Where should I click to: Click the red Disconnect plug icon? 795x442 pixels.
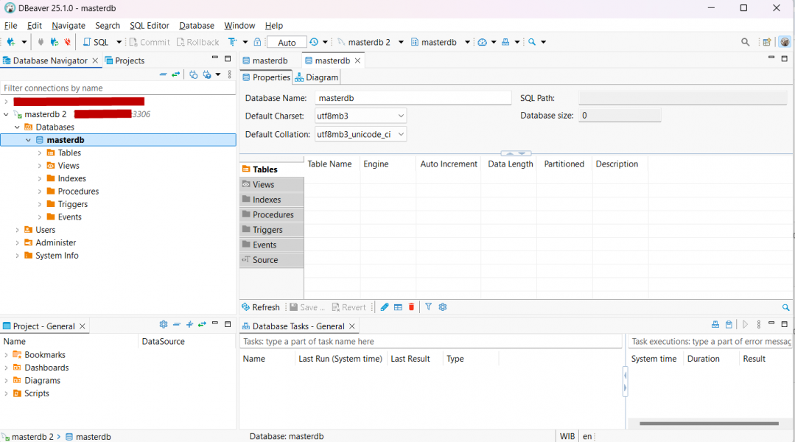(67, 42)
